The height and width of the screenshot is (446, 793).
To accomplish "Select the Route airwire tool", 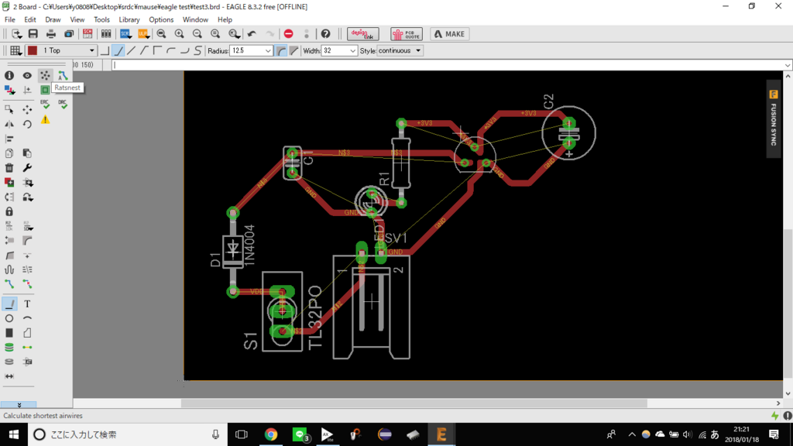I will 9,284.
